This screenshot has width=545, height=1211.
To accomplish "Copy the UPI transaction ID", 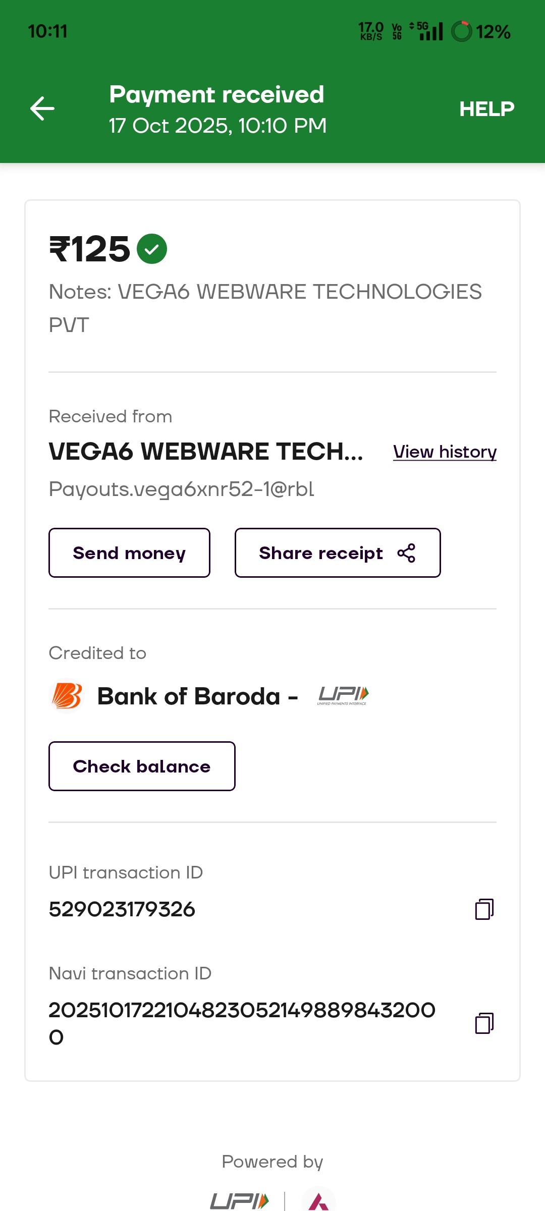I will pos(484,909).
